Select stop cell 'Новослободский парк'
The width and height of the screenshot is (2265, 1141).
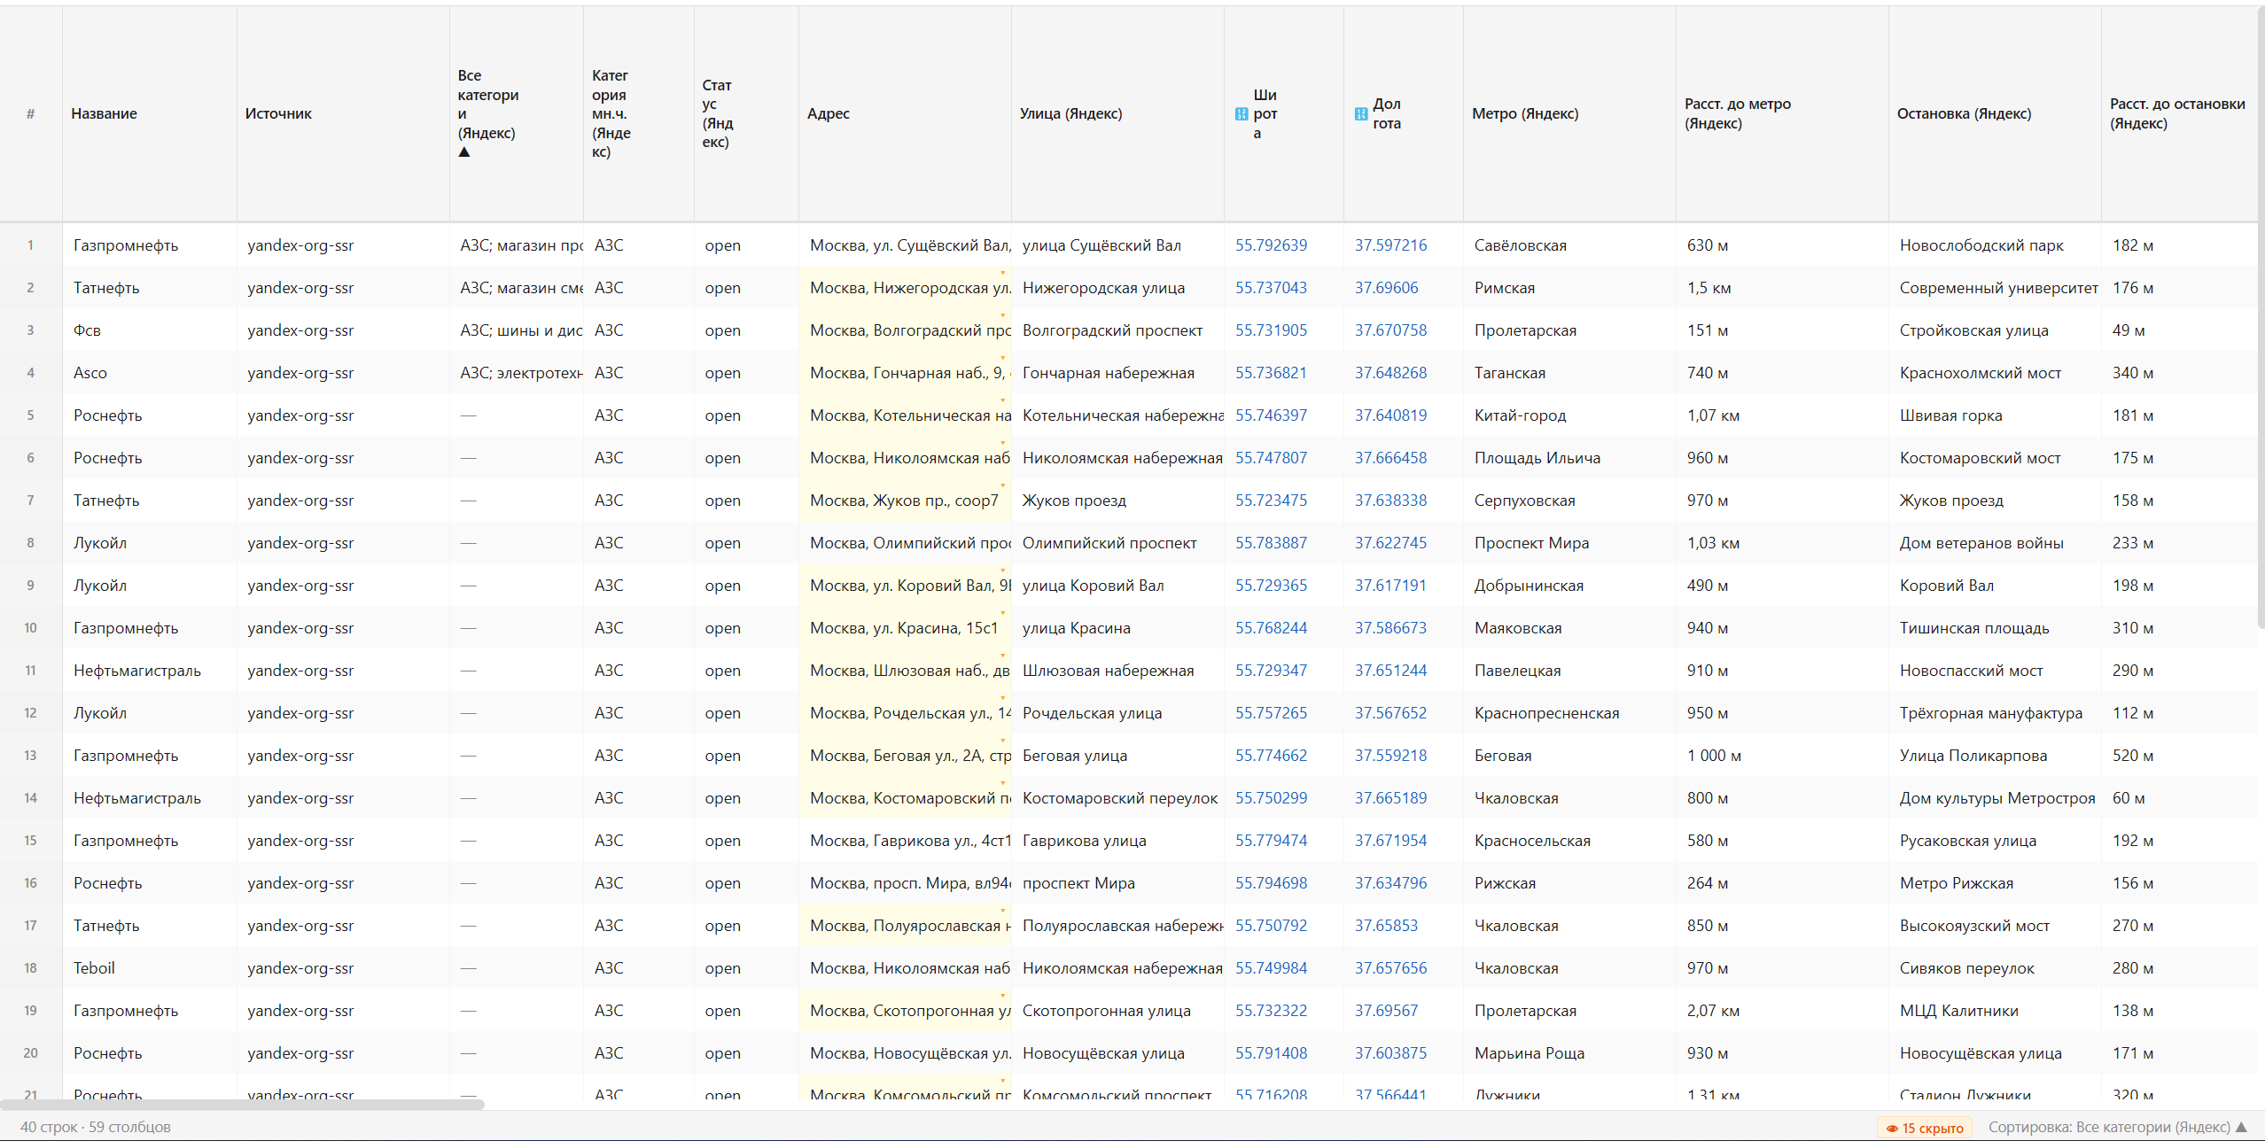tap(1995, 245)
